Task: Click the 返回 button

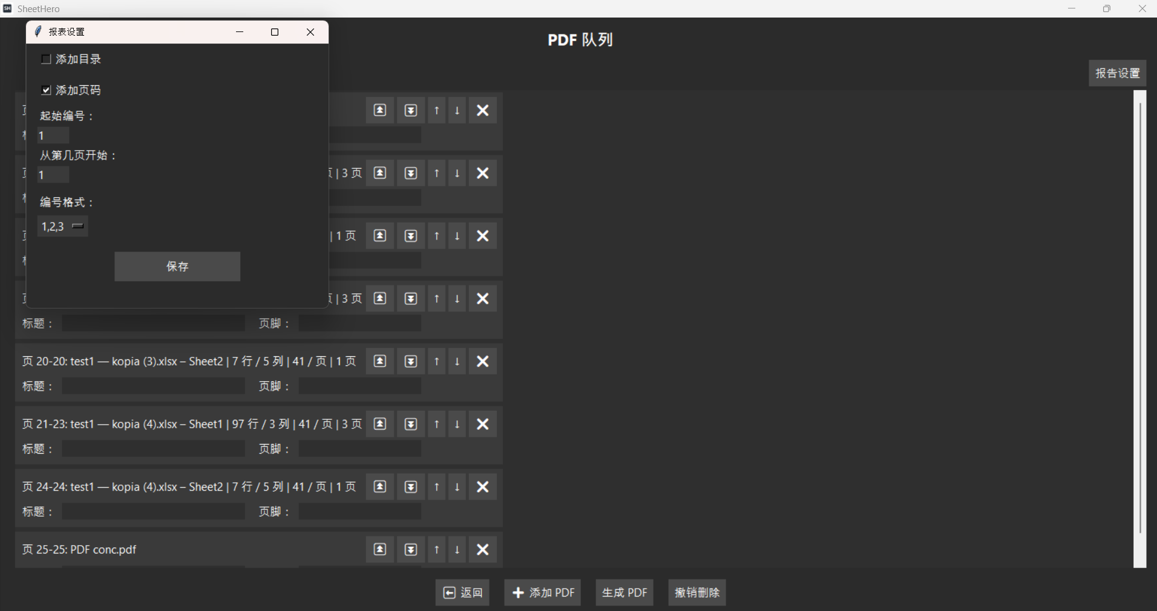Action: (463, 593)
